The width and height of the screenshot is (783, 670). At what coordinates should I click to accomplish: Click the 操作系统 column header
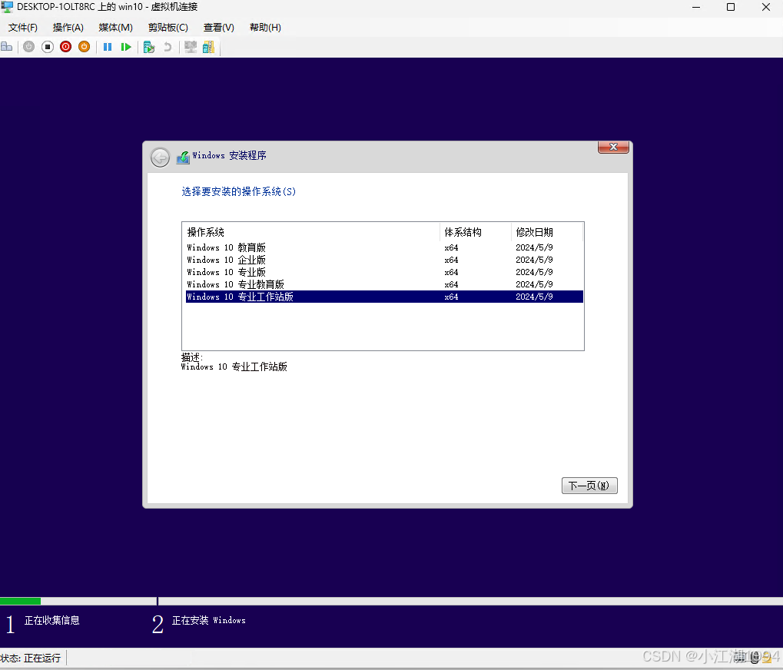point(311,232)
